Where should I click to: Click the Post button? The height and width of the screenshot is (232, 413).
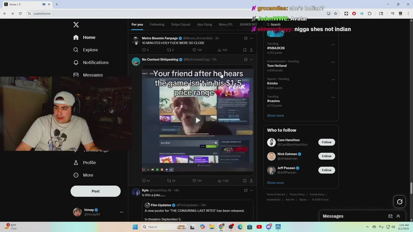click(96, 191)
